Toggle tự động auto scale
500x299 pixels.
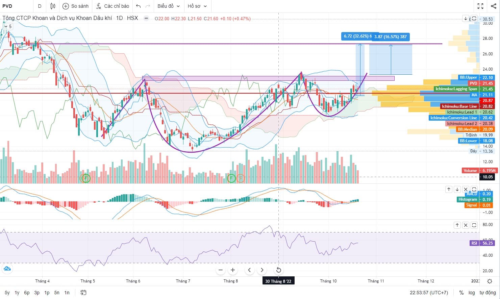pyautogui.click(x=487, y=293)
